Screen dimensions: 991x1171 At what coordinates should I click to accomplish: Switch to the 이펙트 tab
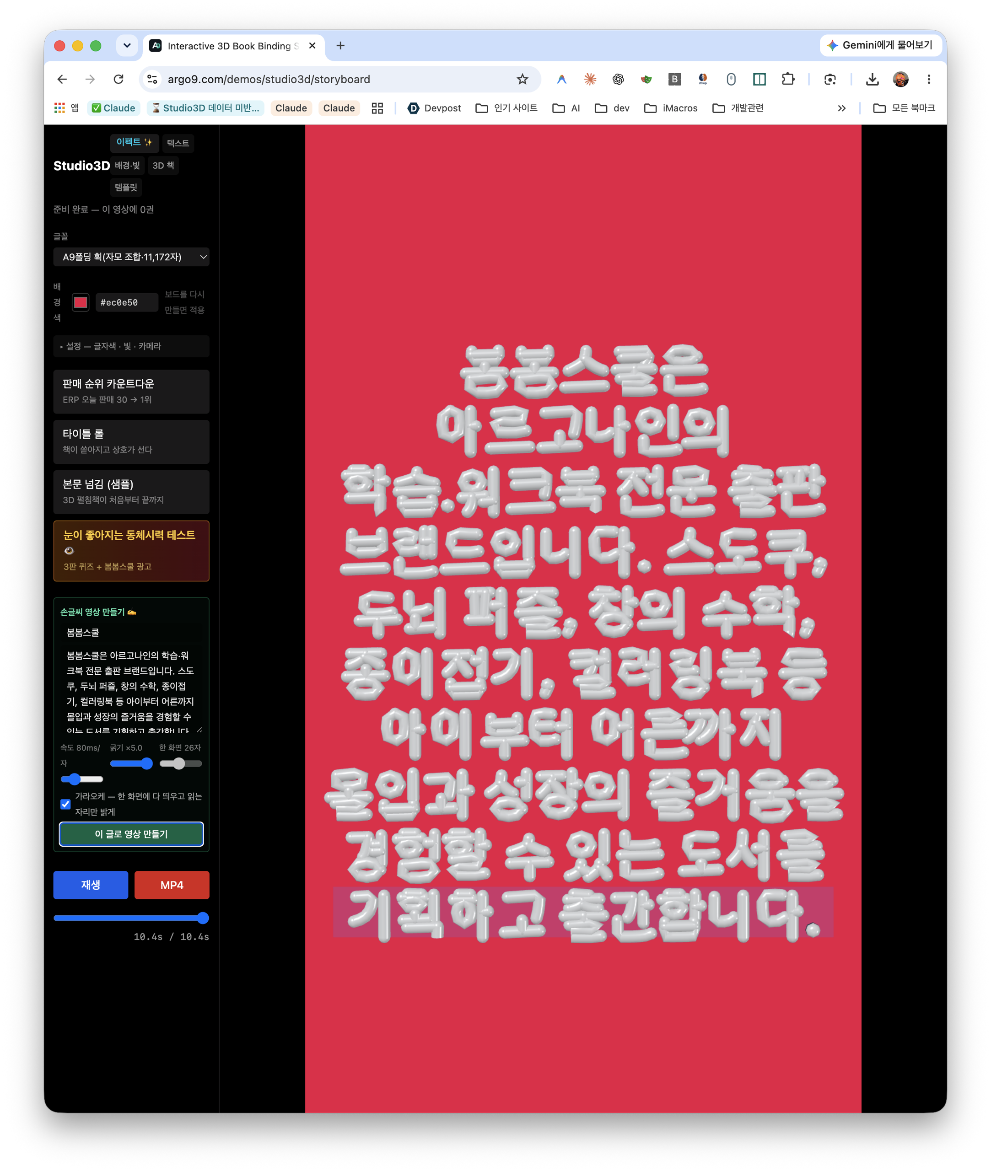click(134, 143)
